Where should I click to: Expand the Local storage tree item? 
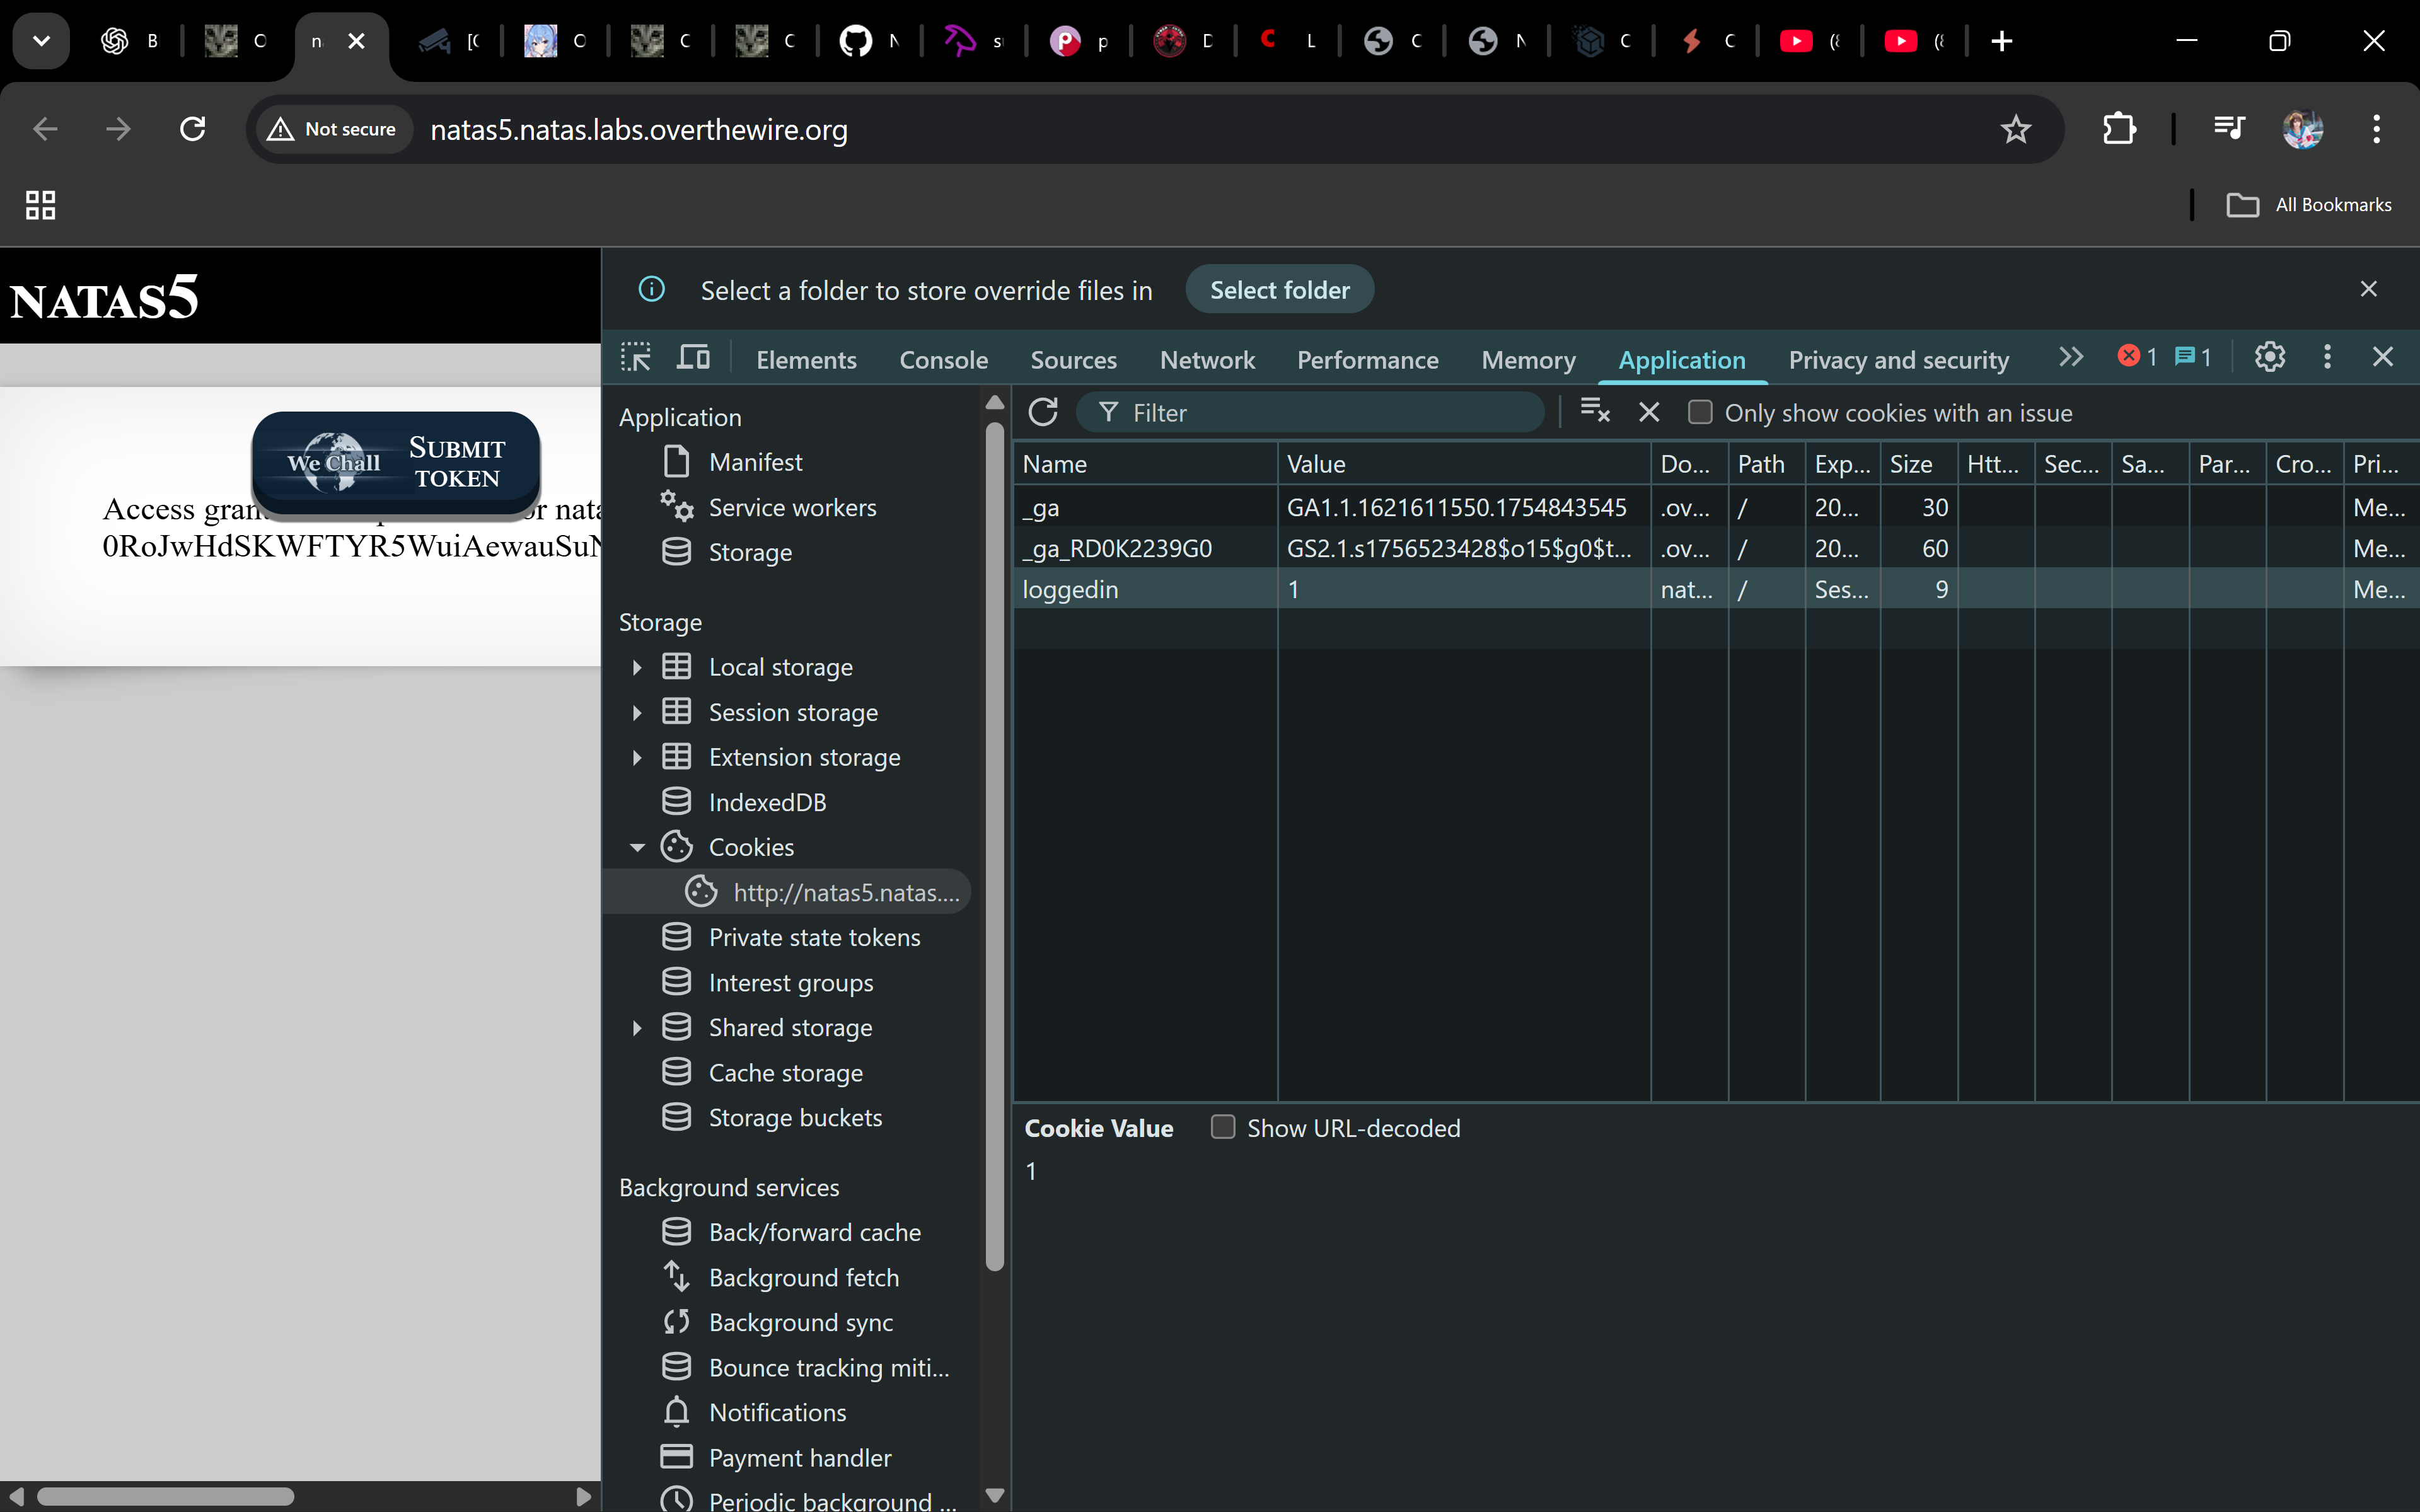637,667
